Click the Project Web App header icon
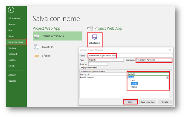This screenshot has height=118, width=186. [x=90, y=29]
